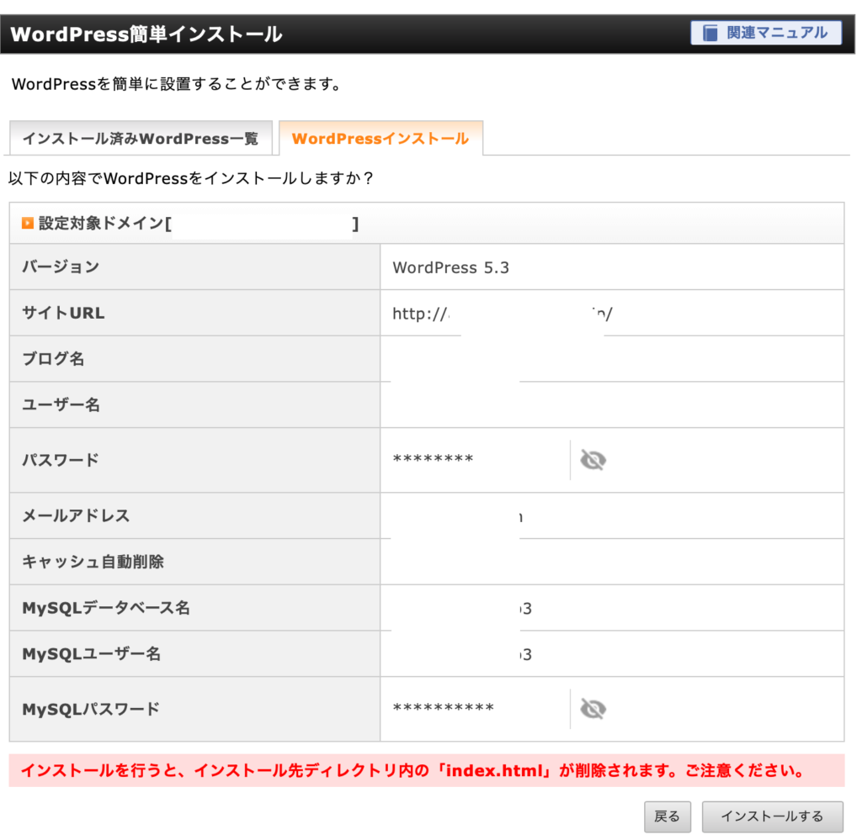Click the キャッシュ自動削除 row label
The width and height of the screenshot is (862, 840).
(x=93, y=562)
